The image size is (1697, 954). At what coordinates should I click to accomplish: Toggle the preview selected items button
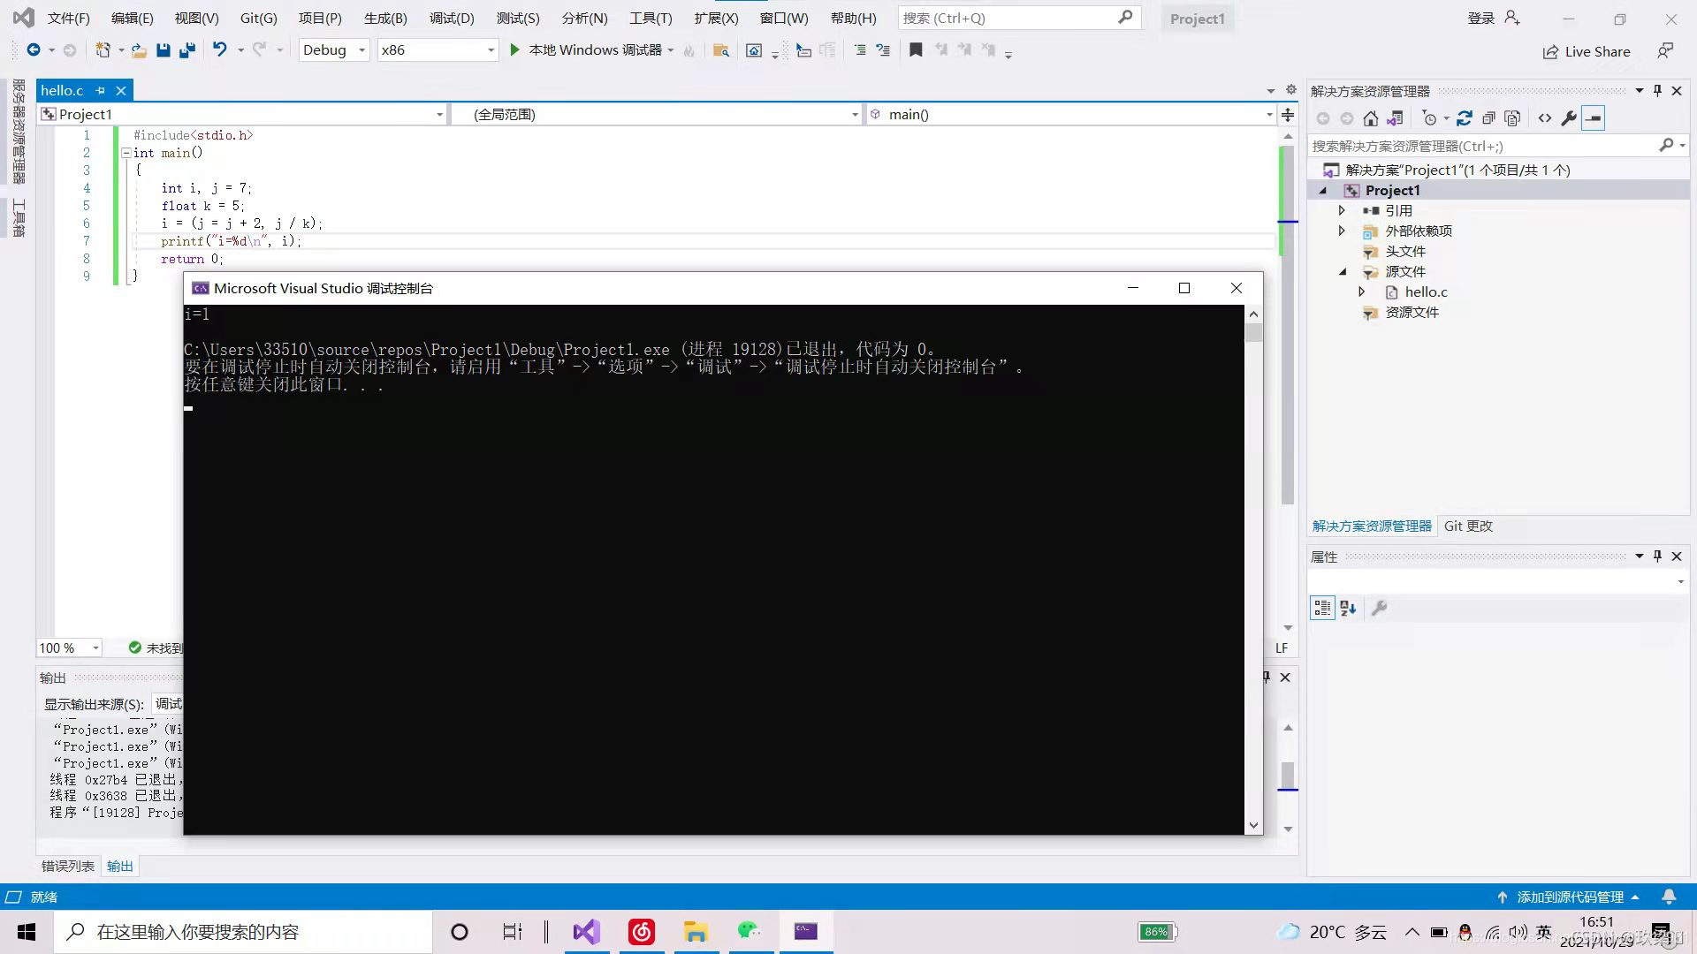click(x=1593, y=118)
